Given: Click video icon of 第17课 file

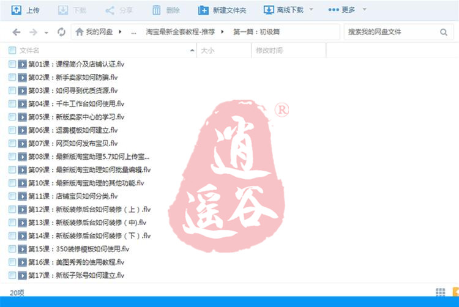Looking at the screenshot, I should (x=22, y=275).
